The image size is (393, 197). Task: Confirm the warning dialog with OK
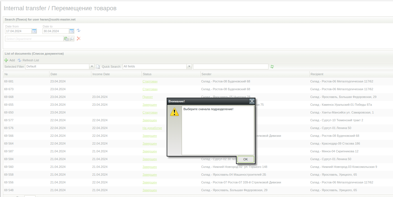245,159
